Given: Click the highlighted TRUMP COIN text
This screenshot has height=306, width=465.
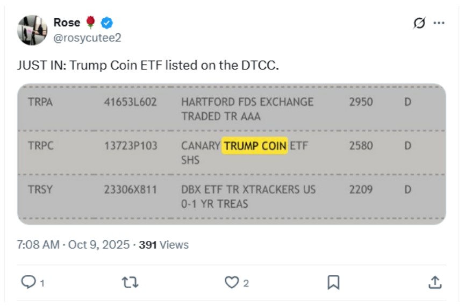Looking at the screenshot, I should 255,146.
